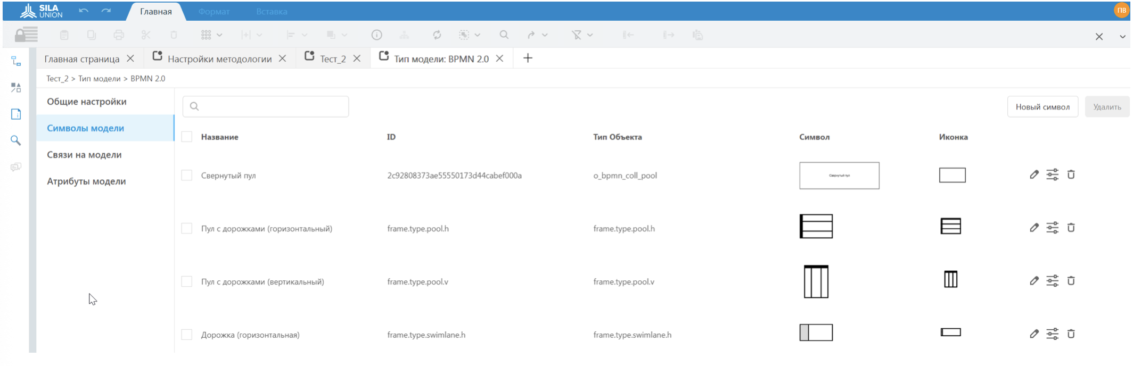Click the info icon in toolbar
The height and width of the screenshot is (366, 1133).
pyautogui.click(x=376, y=35)
